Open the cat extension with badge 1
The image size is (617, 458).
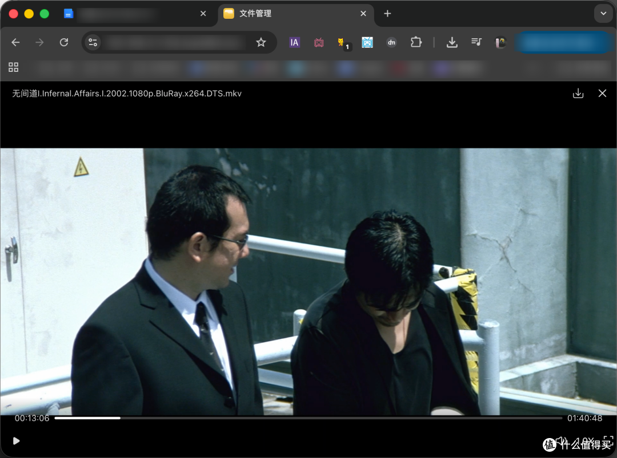pos(343,43)
